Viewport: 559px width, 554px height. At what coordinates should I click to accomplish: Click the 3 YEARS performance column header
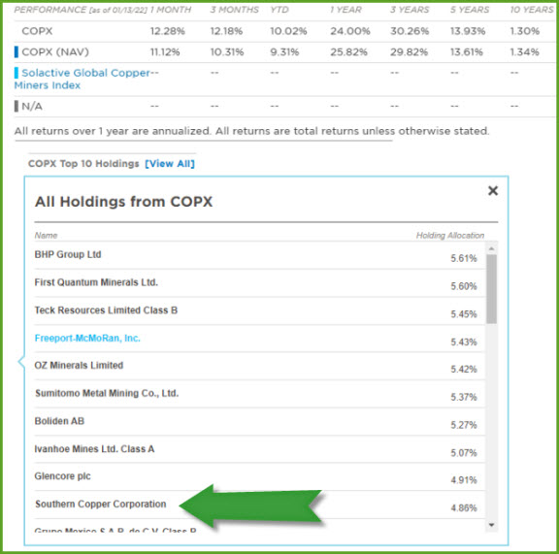pos(410,10)
